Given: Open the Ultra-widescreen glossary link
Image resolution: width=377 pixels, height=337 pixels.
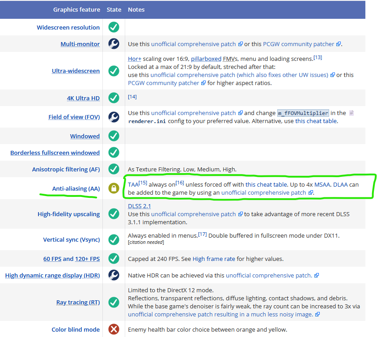Looking at the screenshot, I should point(76,71).
